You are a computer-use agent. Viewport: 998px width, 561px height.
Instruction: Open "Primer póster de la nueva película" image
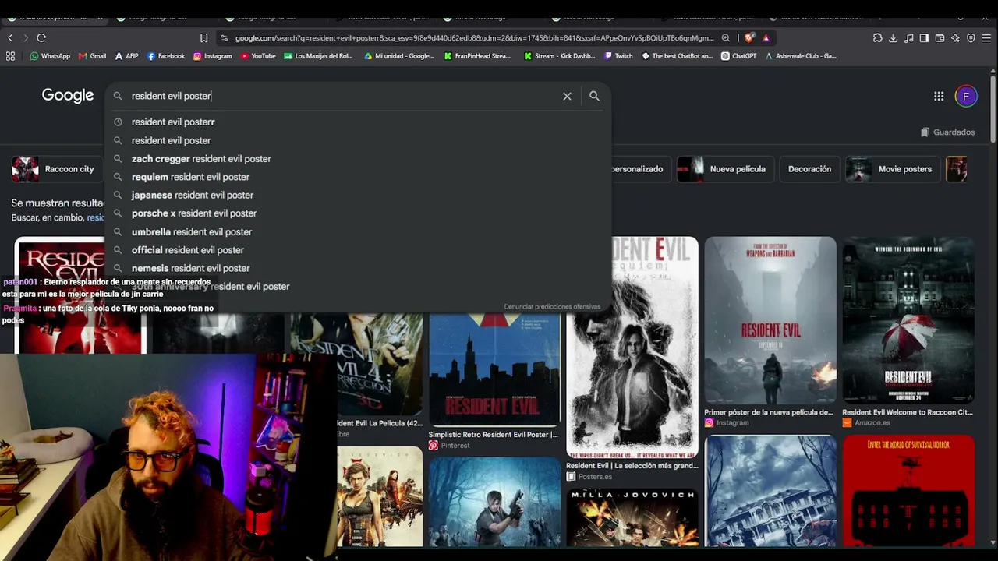point(770,320)
